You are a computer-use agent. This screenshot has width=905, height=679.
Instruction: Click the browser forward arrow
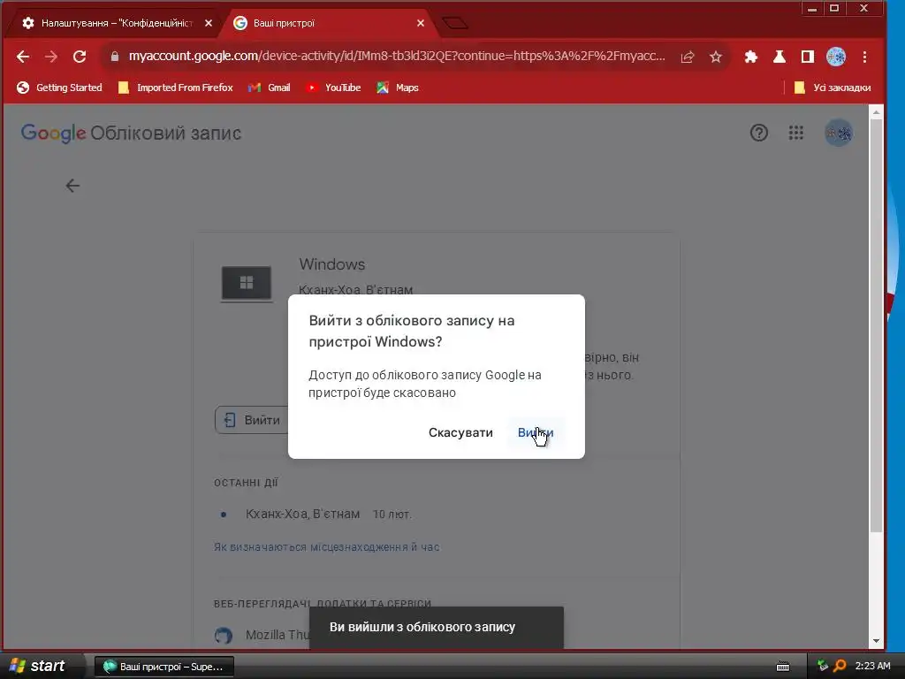coord(50,57)
